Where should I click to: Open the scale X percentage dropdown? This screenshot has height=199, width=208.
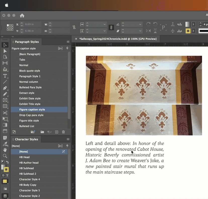pyautogui.click(x=105, y=24)
